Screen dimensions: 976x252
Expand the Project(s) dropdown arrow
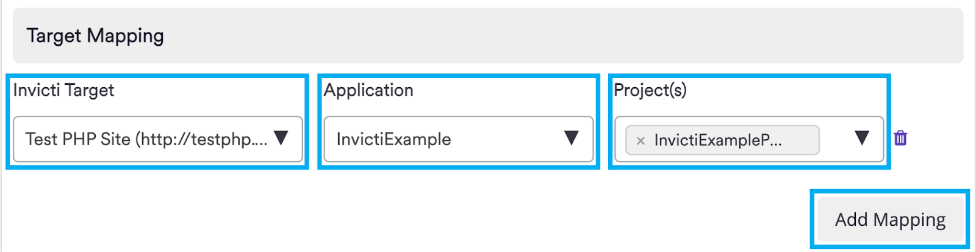pos(861,138)
